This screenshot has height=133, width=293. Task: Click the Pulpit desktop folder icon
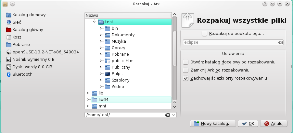coord(108,74)
